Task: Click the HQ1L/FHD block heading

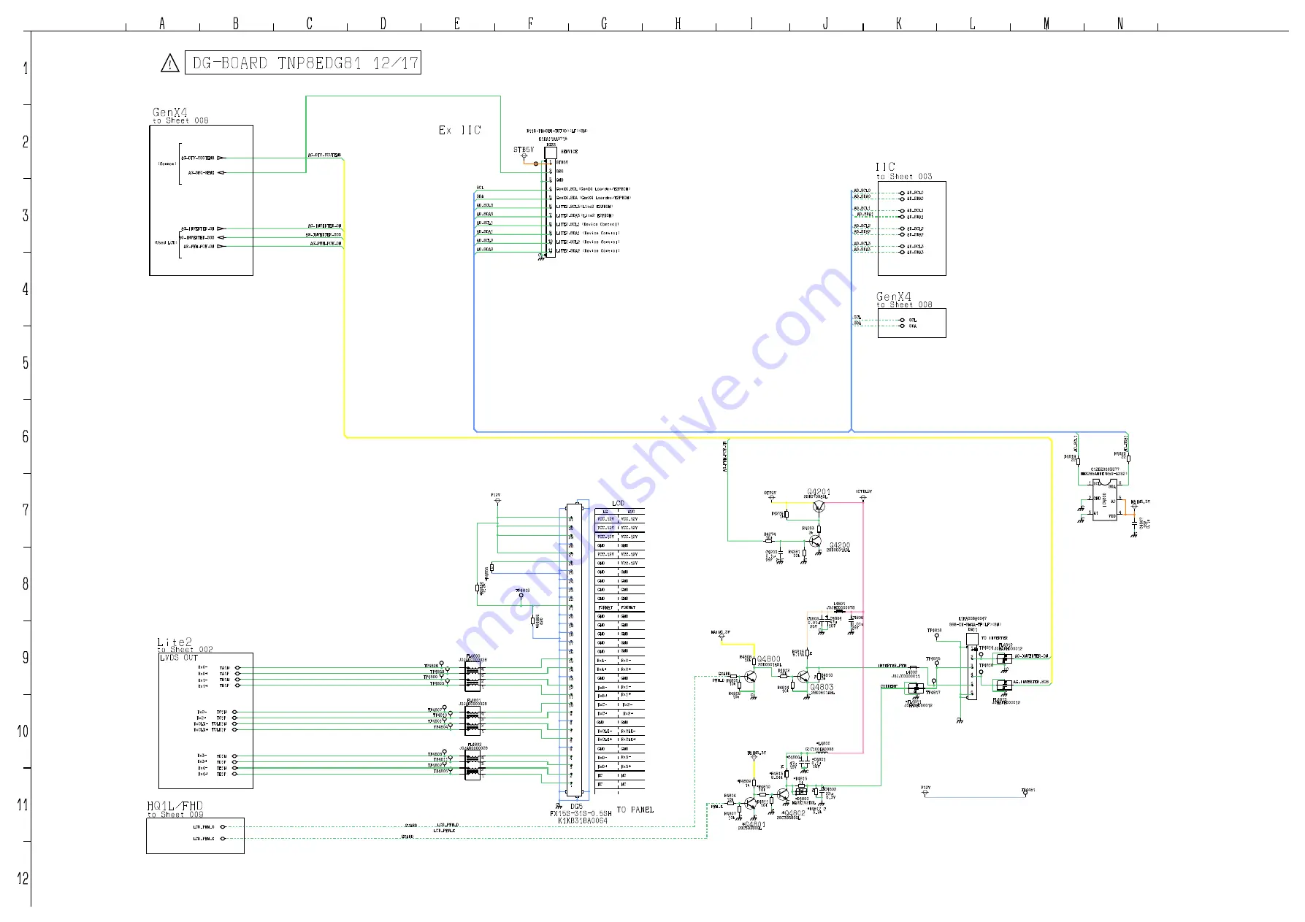Action: point(175,806)
